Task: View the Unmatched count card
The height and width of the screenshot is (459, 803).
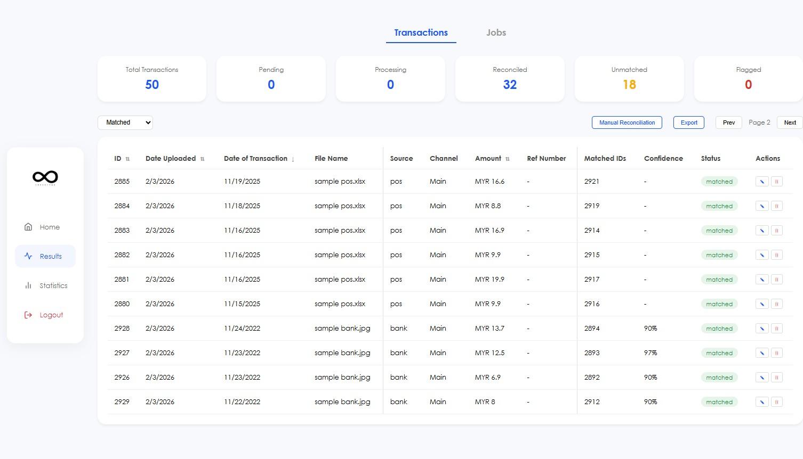Action: pyautogui.click(x=629, y=78)
